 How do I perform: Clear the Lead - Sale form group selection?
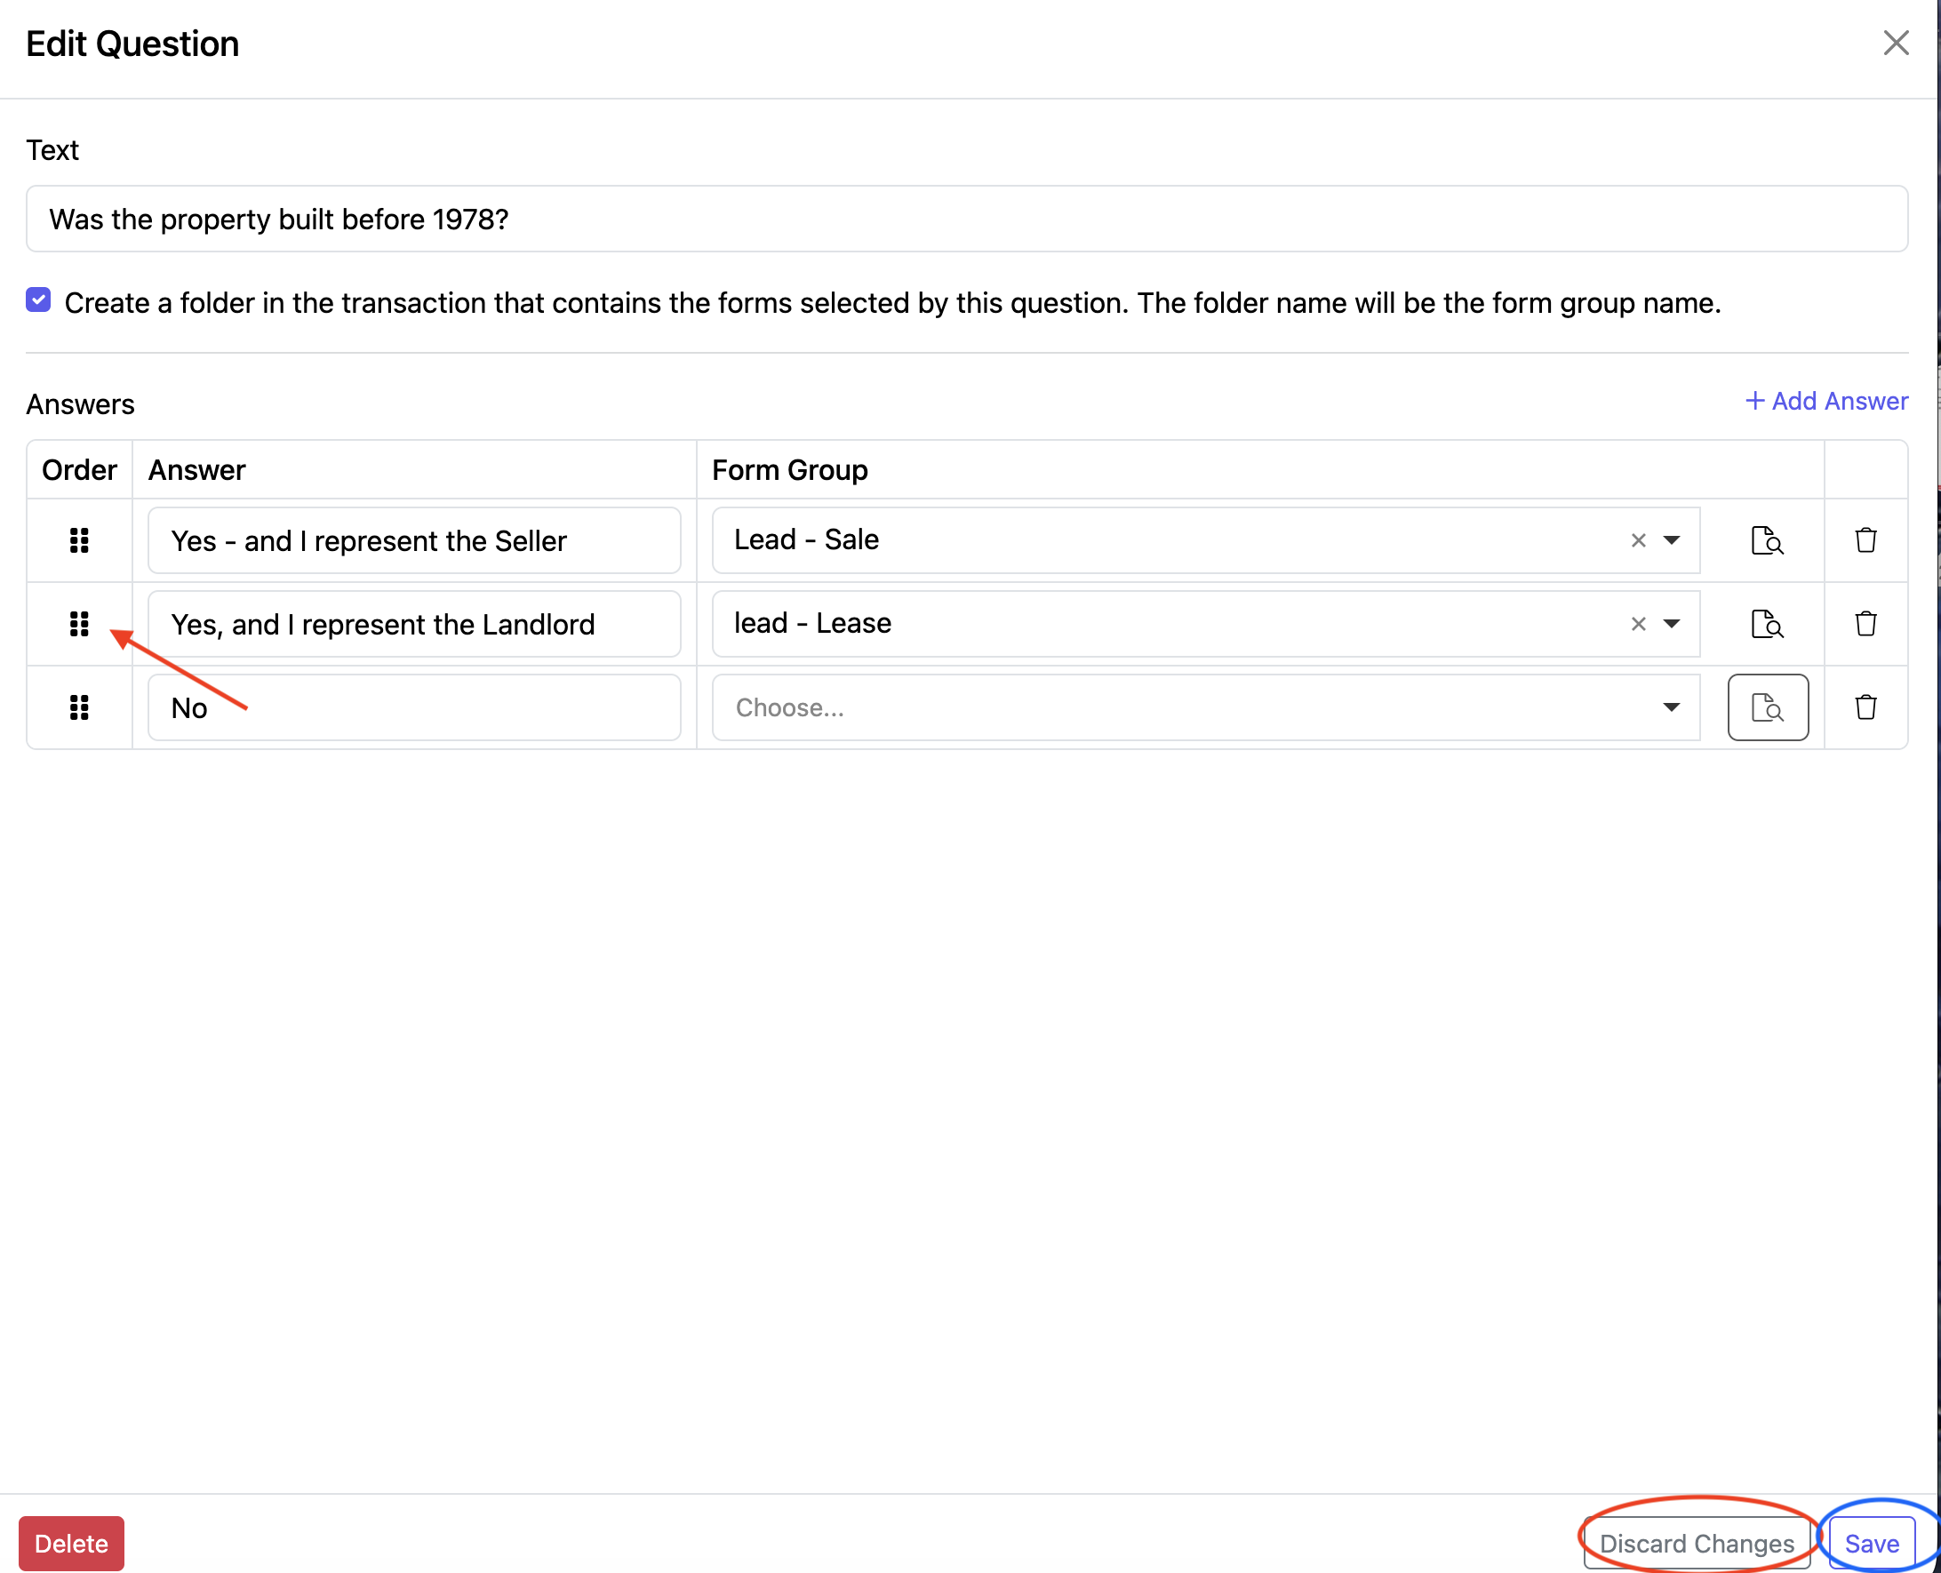pos(1637,541)
